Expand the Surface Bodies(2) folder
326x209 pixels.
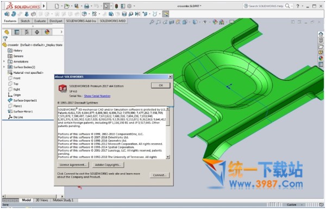pos(4,67)
